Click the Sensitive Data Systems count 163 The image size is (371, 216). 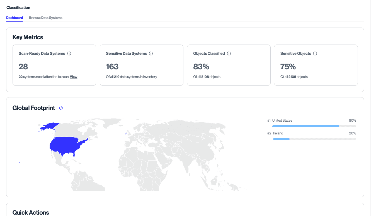112,67
